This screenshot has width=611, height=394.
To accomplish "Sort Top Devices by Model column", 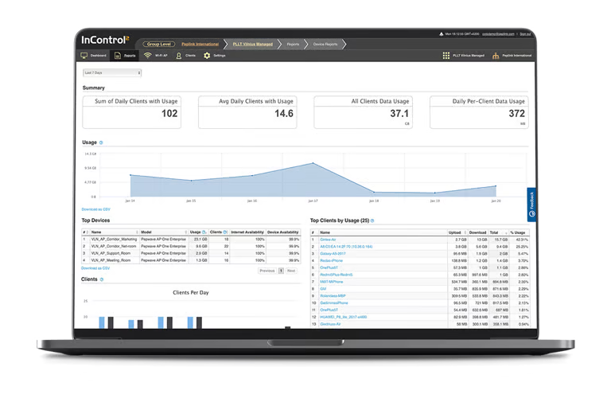I will point(164,232).
